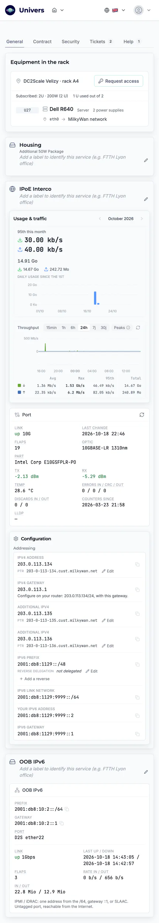Click optic value 10GBASE-LR 1310nm

coord(105,448)
